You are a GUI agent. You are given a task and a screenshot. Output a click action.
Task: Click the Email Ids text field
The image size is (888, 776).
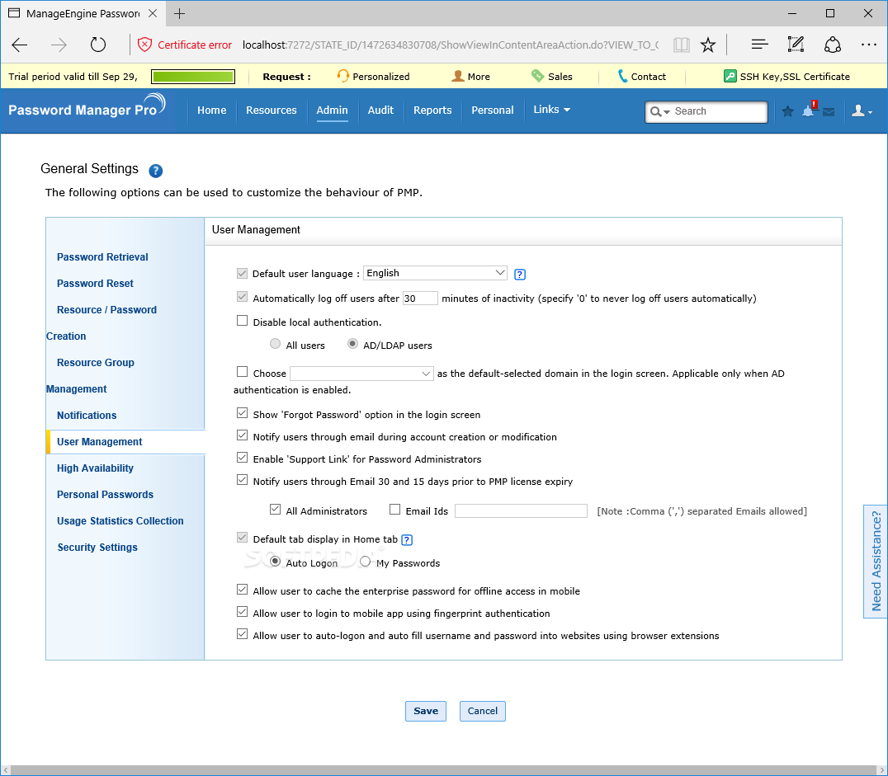(521, 511)
